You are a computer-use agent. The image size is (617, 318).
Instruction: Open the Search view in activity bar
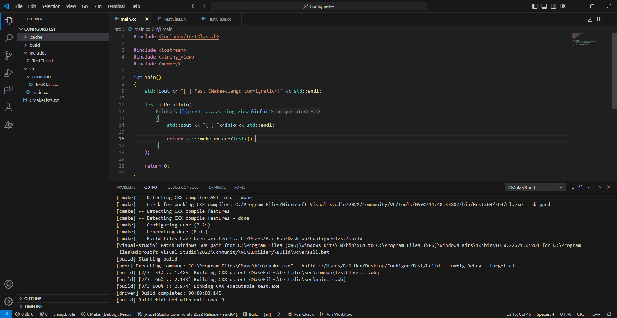tap(9, 38)
